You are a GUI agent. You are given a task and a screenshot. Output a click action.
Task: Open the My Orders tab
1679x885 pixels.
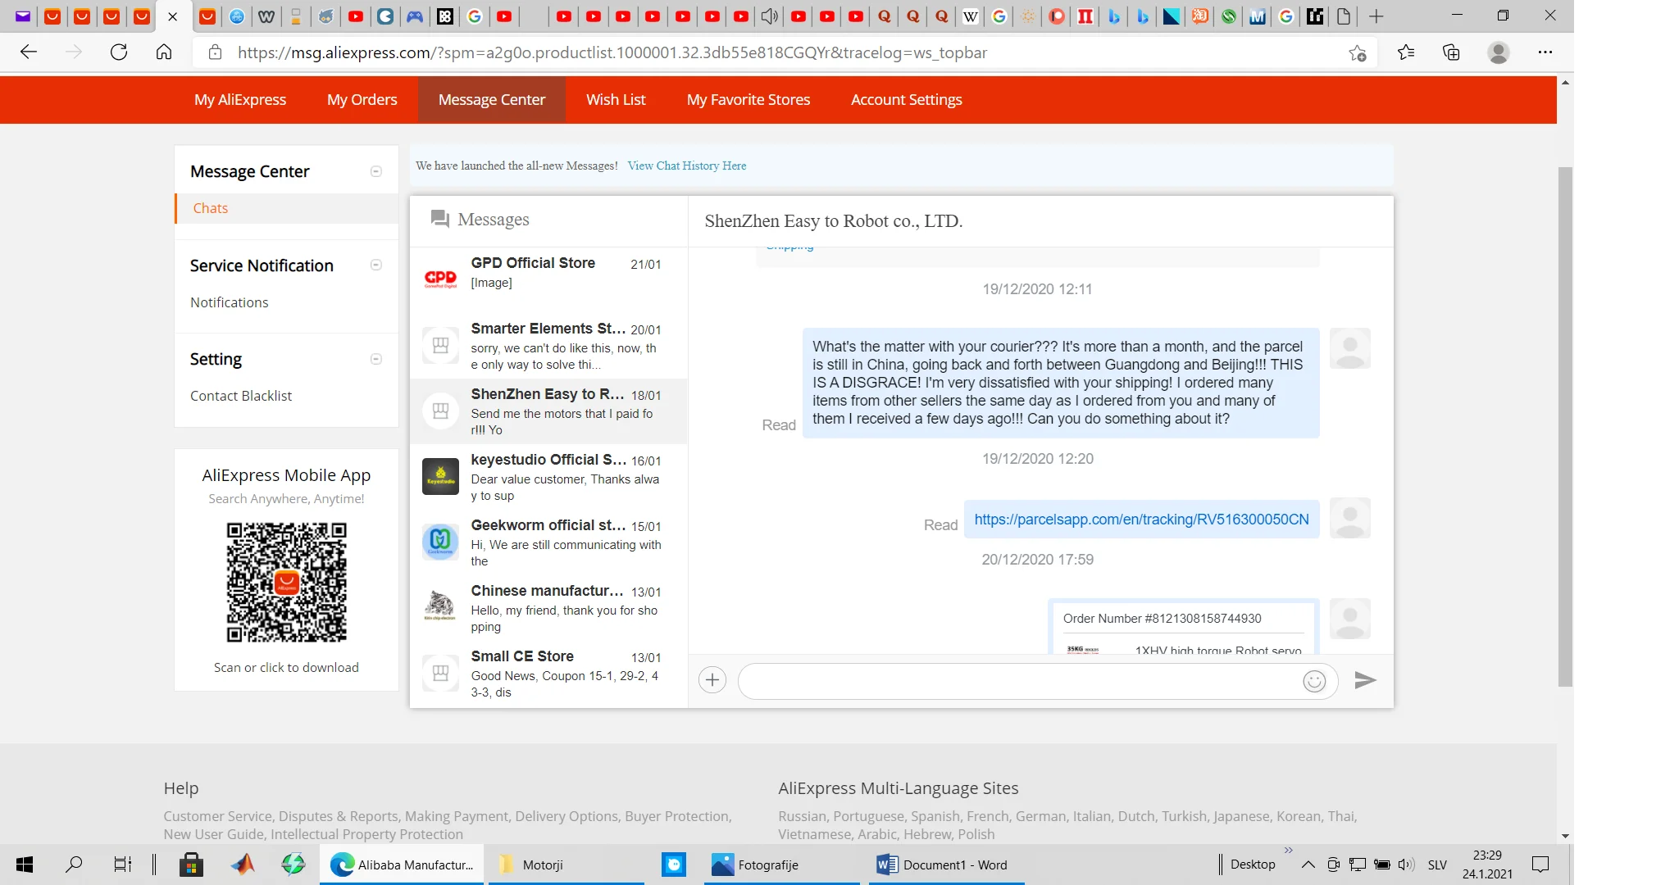tap(362, 99)
